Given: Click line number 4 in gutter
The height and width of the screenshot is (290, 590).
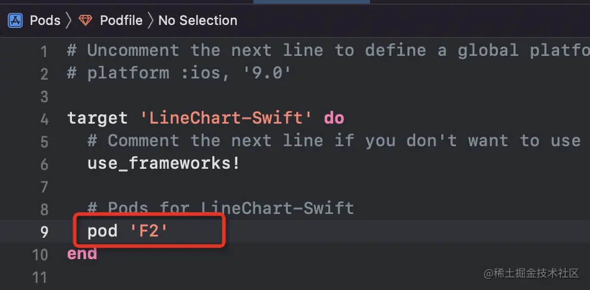Looking at the screenshot, I should 44,119.
